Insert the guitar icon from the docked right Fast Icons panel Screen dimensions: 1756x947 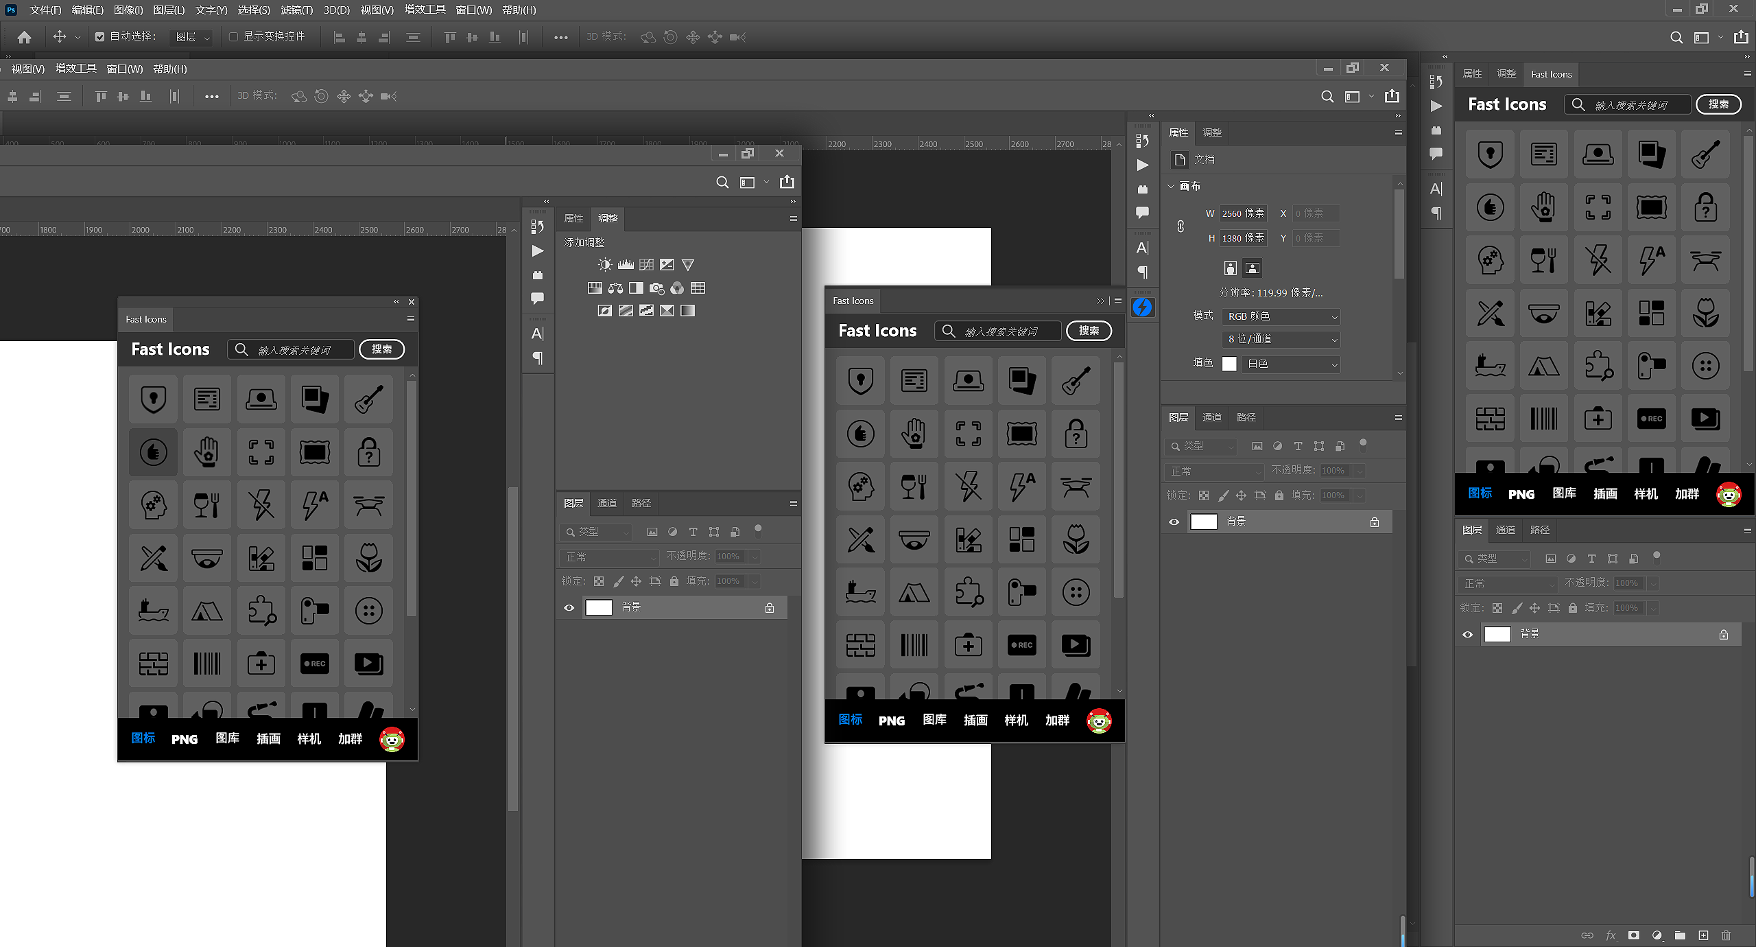tap(1705, 154)
